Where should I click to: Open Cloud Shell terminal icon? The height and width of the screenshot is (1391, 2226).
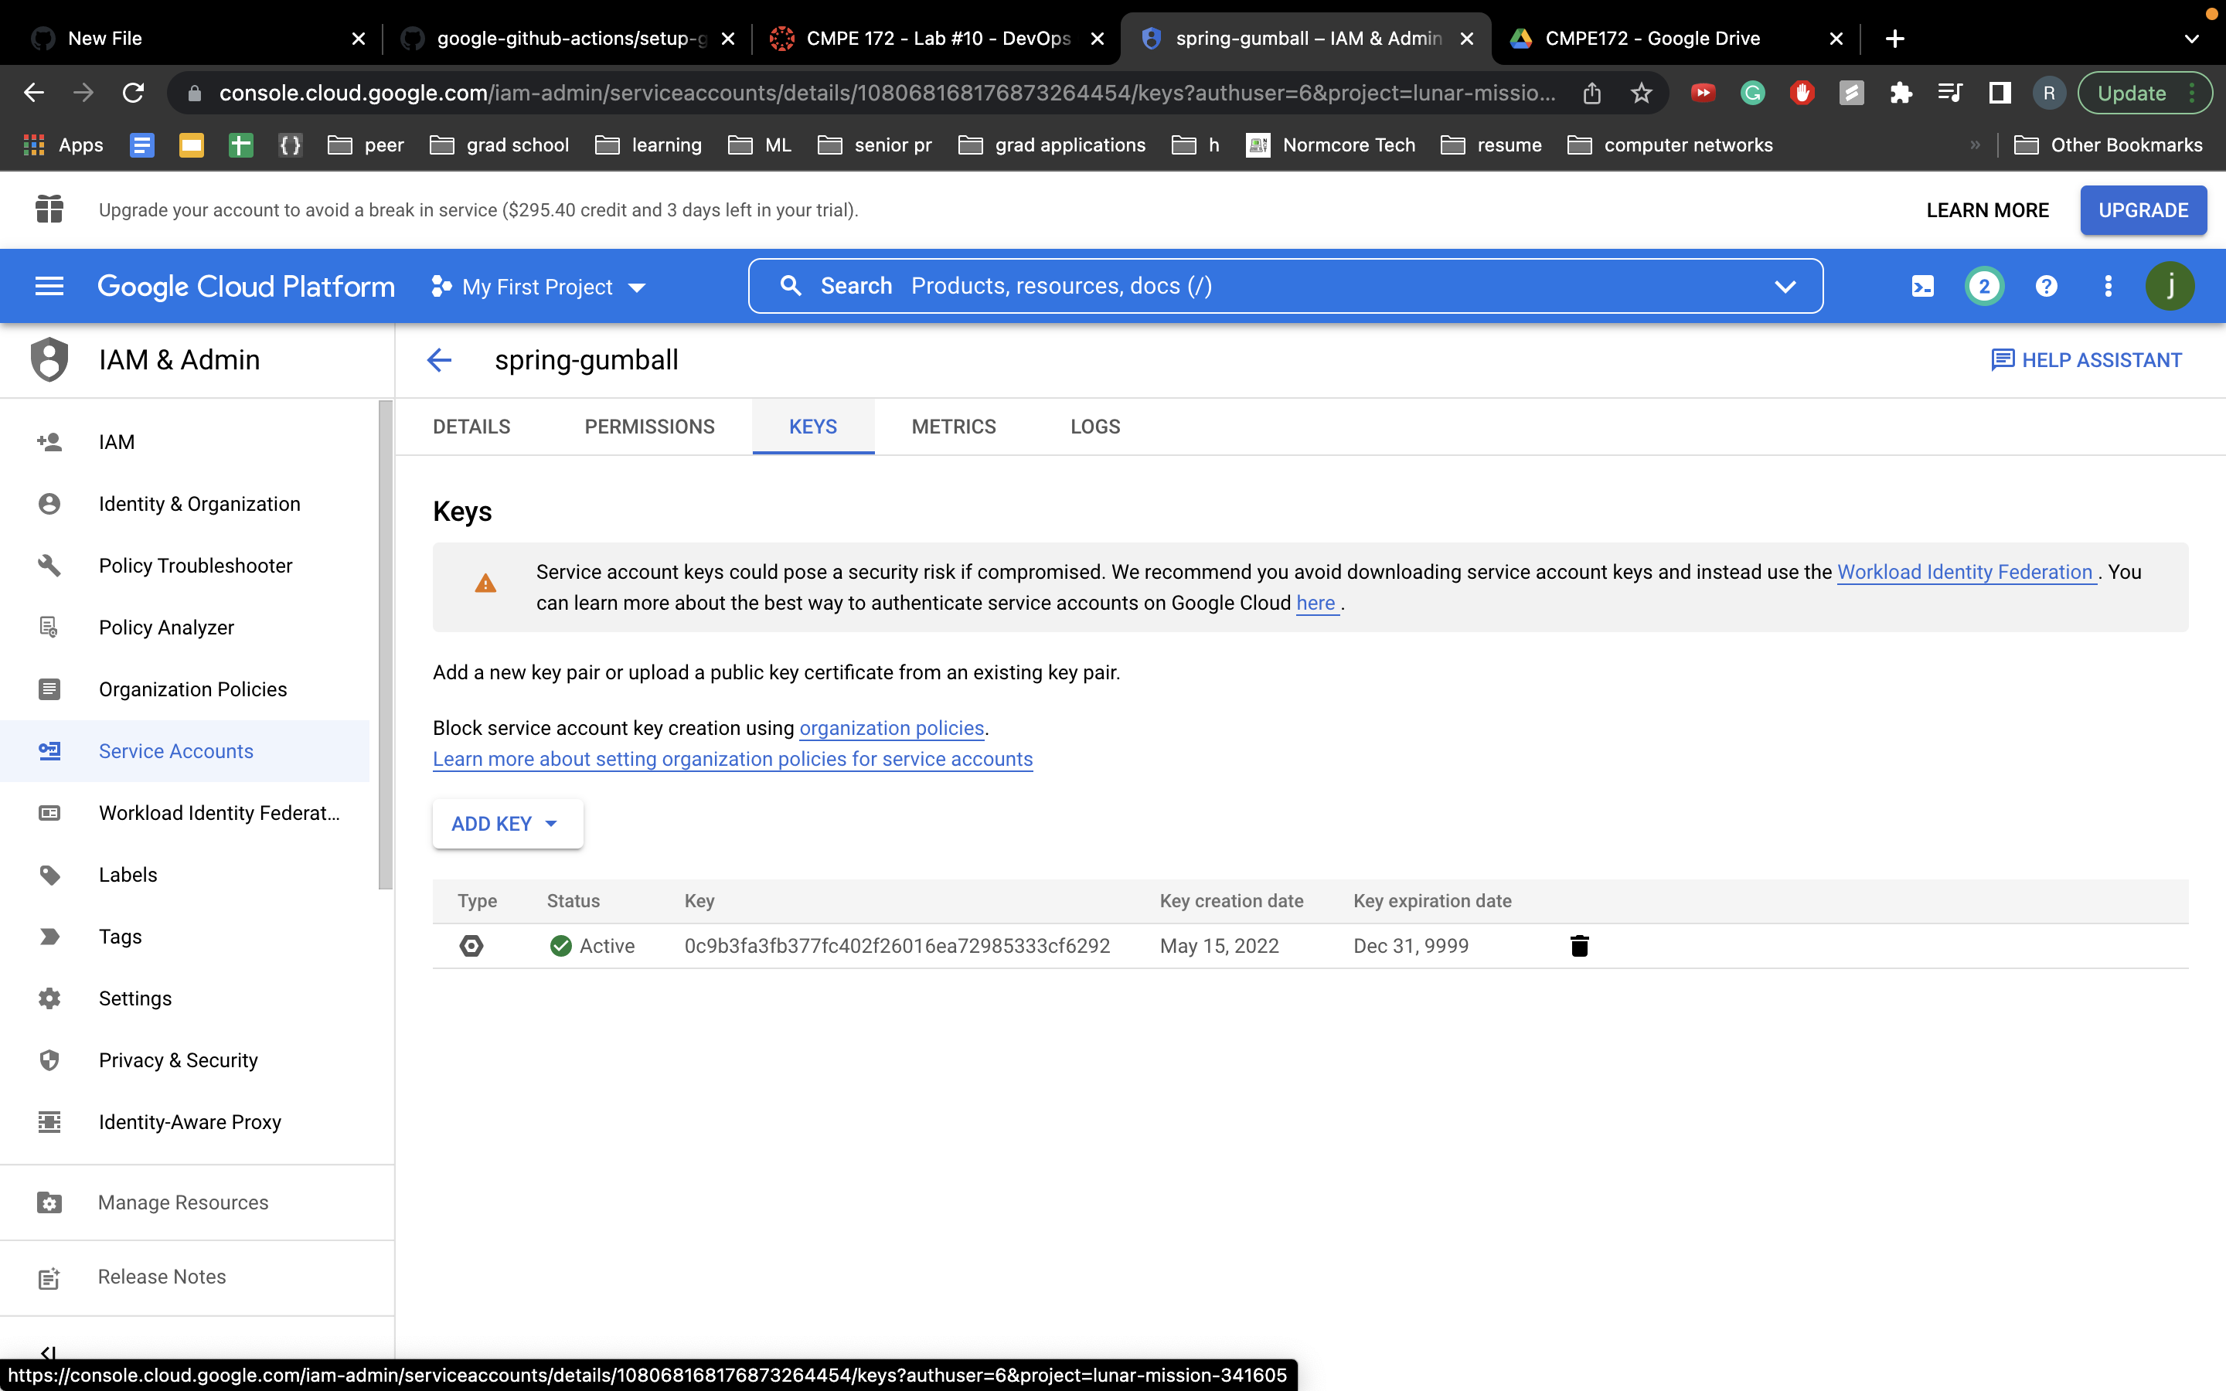pos(1922,286)
